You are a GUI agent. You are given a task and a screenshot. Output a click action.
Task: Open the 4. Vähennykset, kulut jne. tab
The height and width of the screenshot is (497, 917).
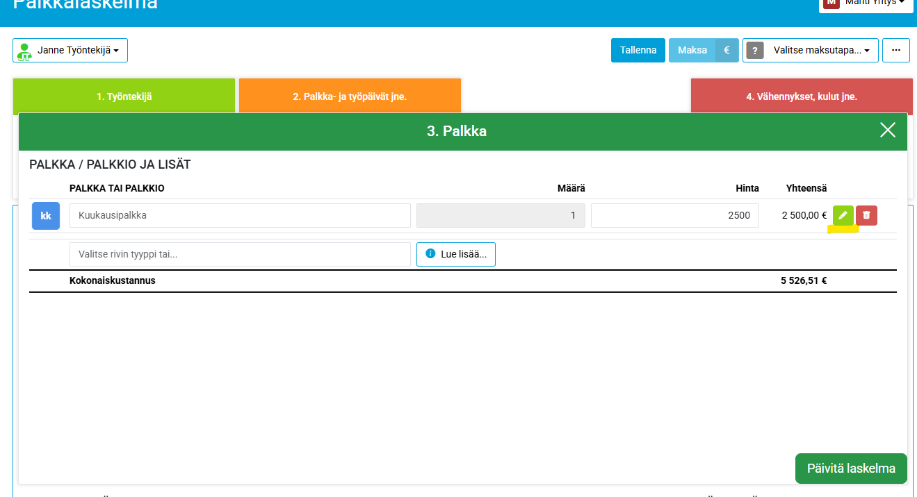coord(801,96)
